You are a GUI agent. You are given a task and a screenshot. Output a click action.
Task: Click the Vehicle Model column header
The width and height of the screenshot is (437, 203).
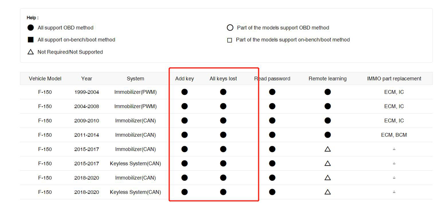tap(45, 78)
